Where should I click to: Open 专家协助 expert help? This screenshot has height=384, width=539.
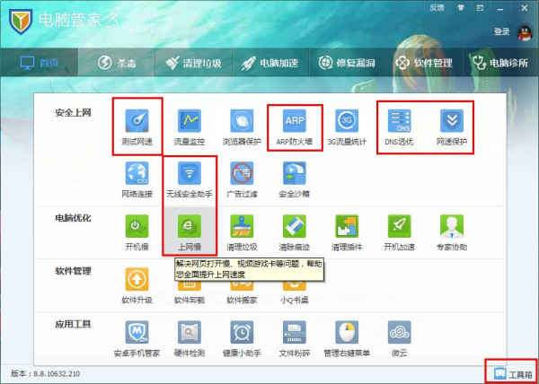pyautogui.click(x=452, y=232)
